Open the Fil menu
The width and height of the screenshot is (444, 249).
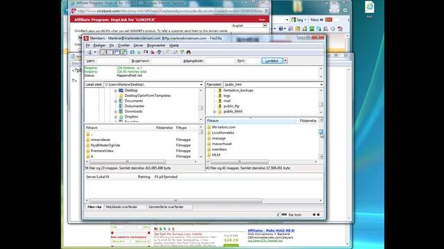[87, 46]
